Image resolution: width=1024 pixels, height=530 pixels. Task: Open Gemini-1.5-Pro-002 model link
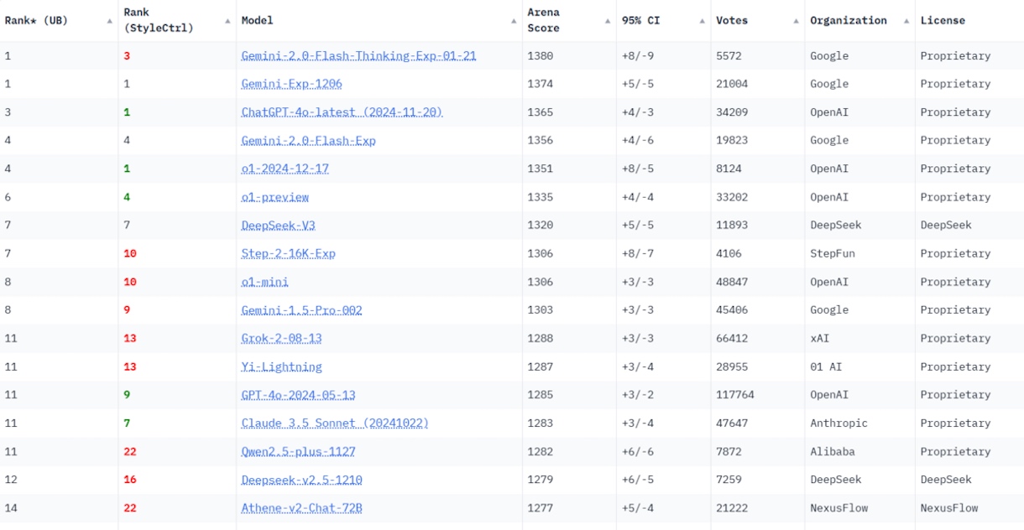click(x=301, y=310)
